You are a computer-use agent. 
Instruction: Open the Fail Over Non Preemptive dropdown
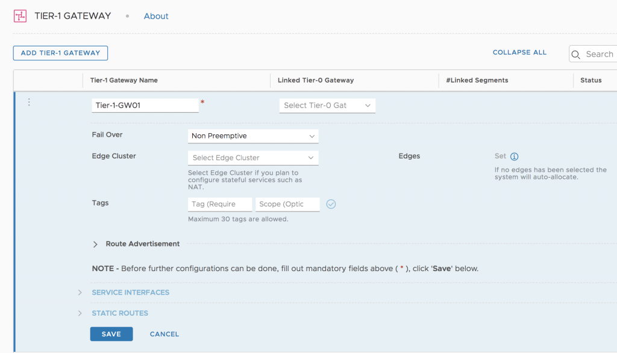pyautogui.click(x=253, y=136)
